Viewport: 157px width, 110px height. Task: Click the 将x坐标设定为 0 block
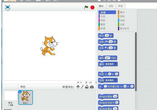[109, 103]
